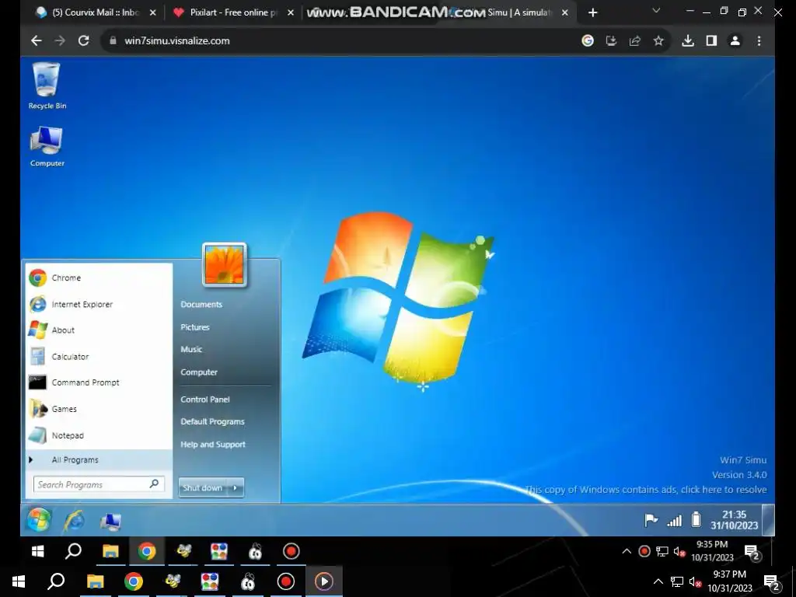The image size is (796, 597).
Task: Click the Win7 Start orb button
Action: 39,520
